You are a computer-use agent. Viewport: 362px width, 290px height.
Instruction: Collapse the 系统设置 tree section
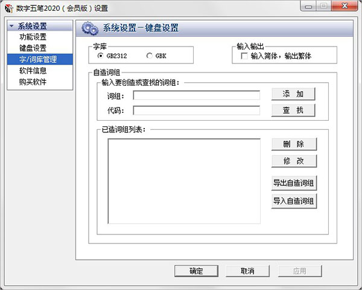(x=11, y=26)
